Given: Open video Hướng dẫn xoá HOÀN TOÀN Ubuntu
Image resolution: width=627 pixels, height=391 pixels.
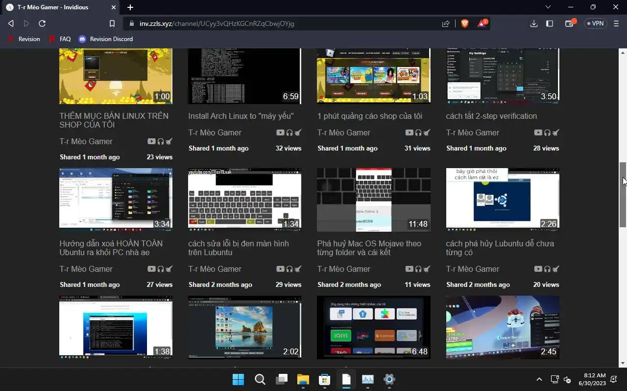Looking at the screenshot, I should click(x=111, y=248).
